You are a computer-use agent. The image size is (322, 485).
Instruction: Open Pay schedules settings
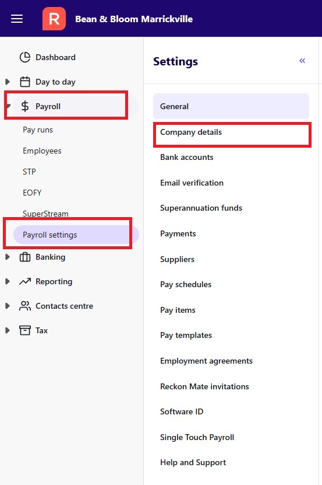186,284
